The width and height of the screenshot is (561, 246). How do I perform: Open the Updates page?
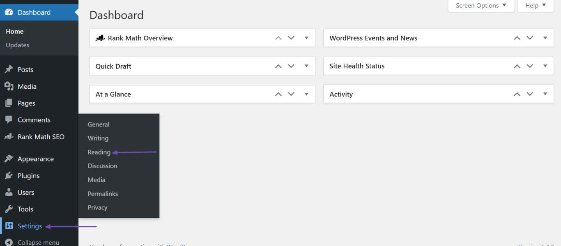18,45
